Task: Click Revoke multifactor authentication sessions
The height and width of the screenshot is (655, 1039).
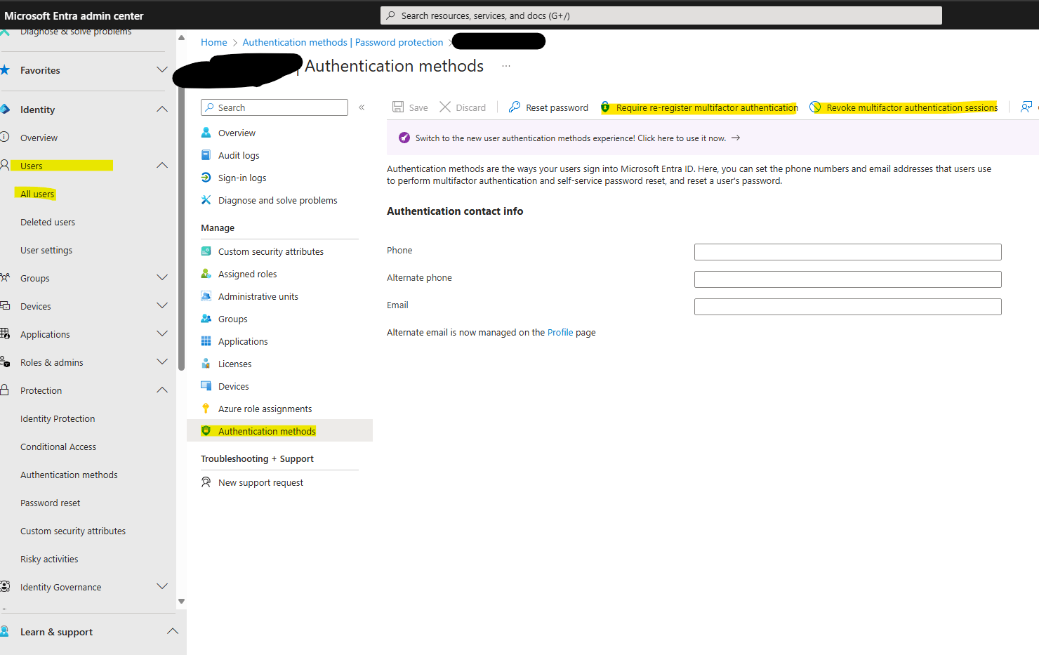Action: coord(904,107)
